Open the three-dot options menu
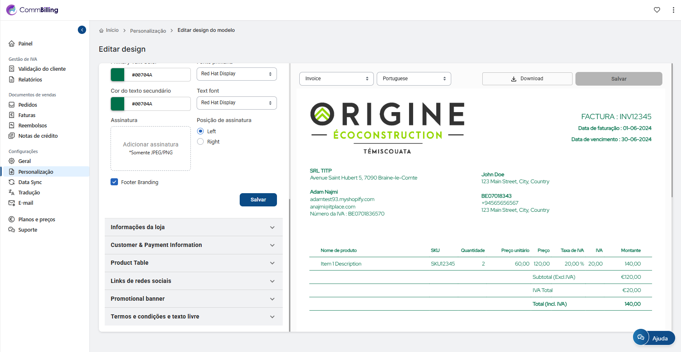 click(x=673, y=10)
